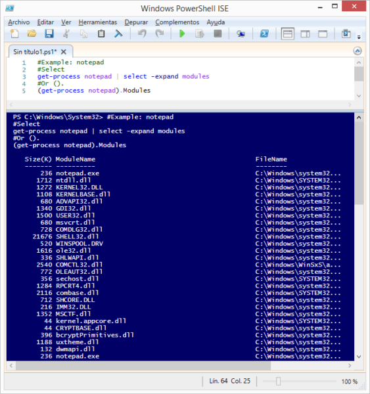
Task: Clear the console pane icon
Action: coord(118,33)
